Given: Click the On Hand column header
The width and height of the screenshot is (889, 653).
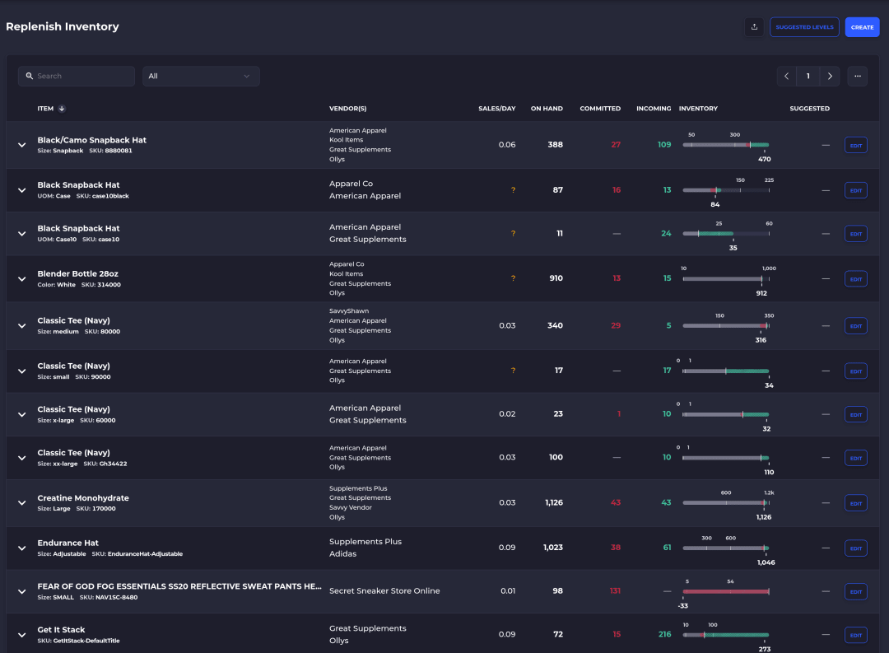Looking at the screenshot, I should [x=547, y=109].
